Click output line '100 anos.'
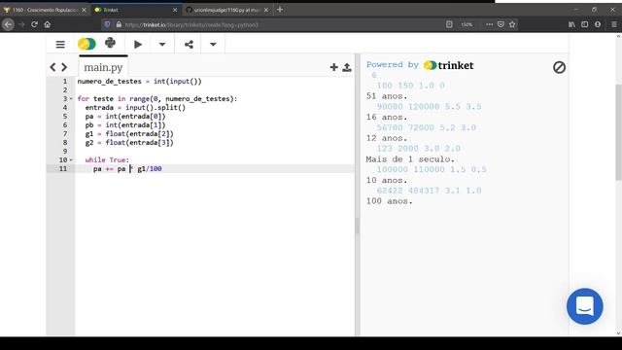 pyautogui.click(x=389, y=201)
